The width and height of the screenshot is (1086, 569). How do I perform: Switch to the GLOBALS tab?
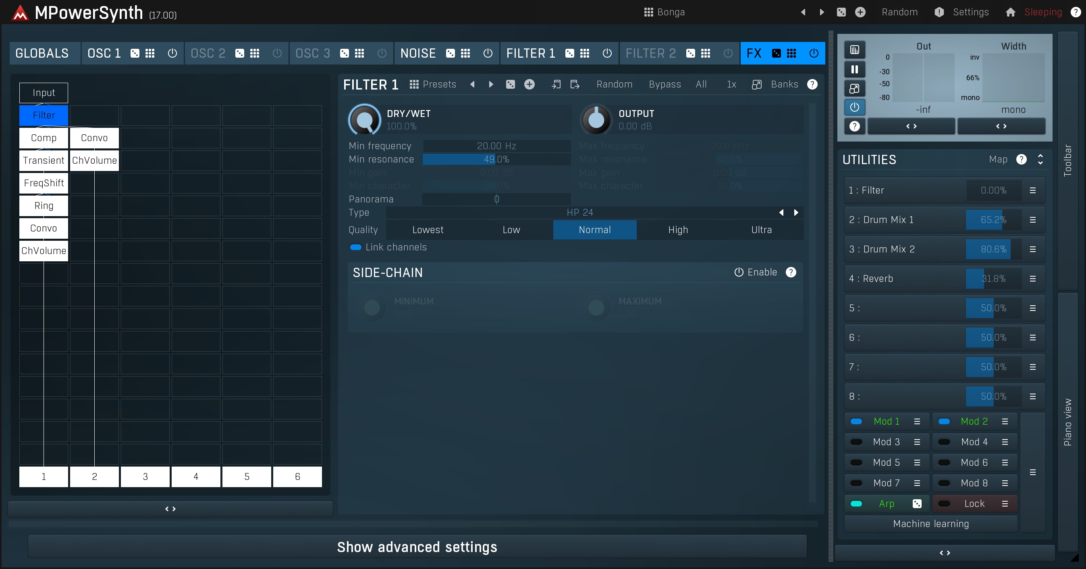click(42, 53)
